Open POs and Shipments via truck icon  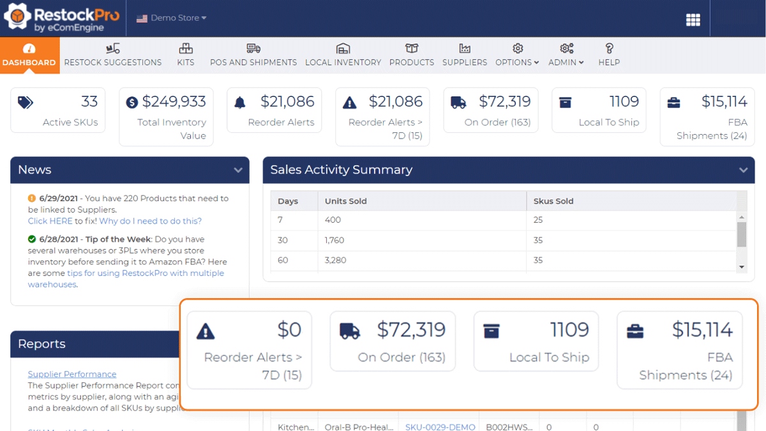[253, 47]
